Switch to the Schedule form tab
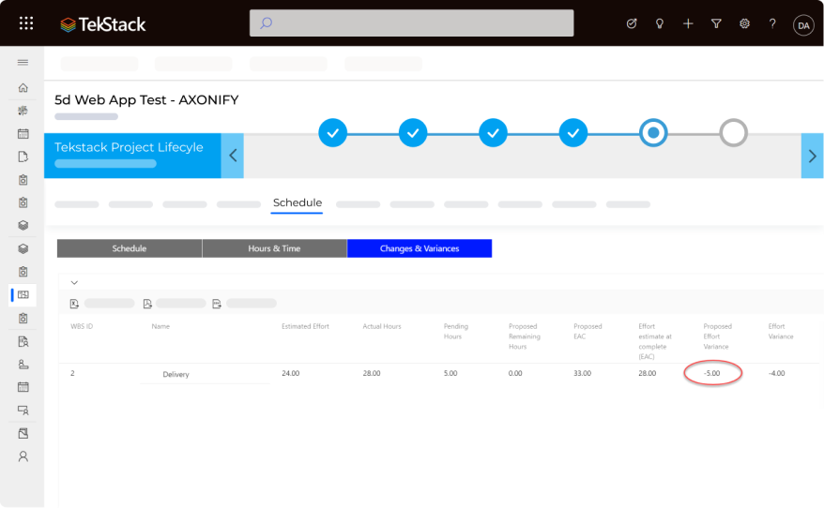 click(297, 203)
